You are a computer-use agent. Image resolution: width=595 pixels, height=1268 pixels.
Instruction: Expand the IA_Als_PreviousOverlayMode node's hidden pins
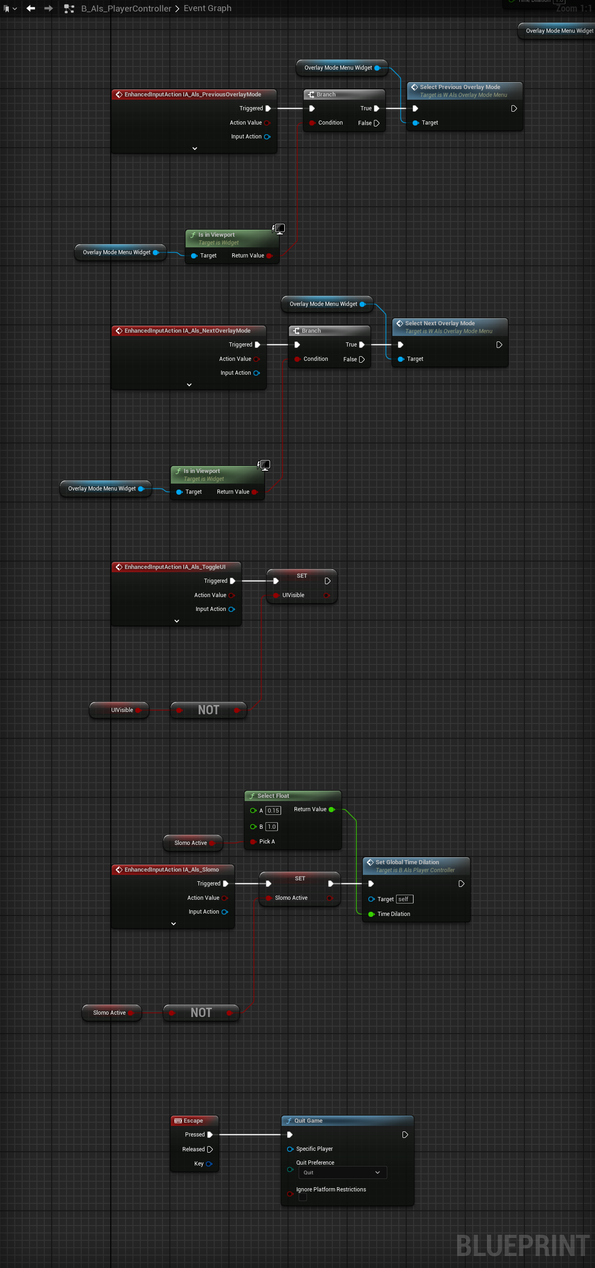click(x=194, y=148)
